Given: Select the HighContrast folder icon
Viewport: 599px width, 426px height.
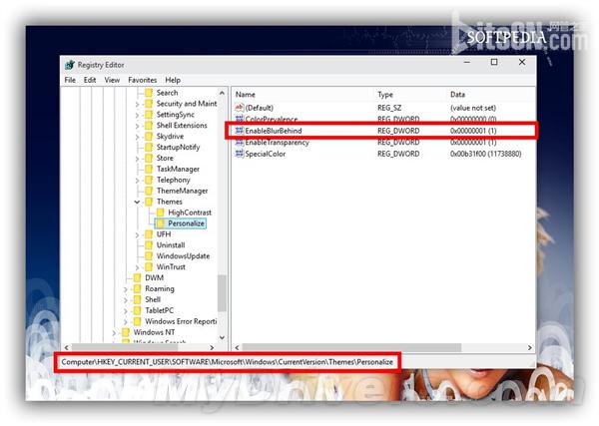Looking at the screenshot, I should (x=160, y=213).
